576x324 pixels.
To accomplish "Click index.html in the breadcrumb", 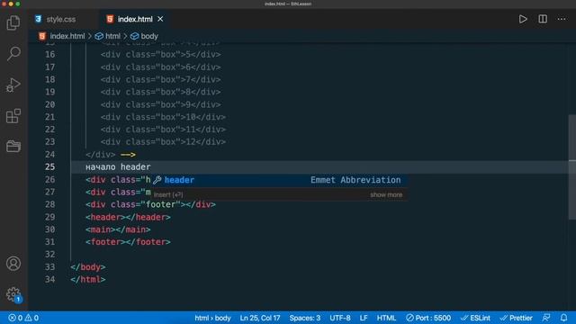I will point(67,36).
